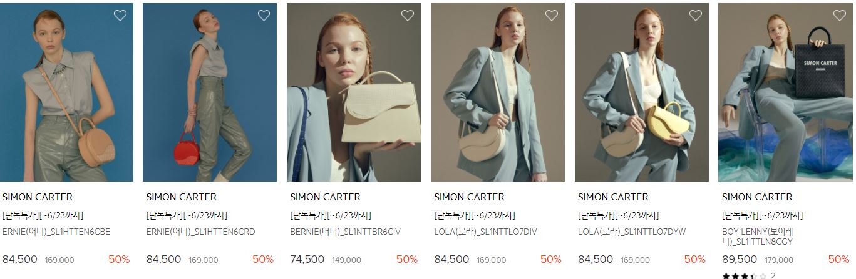Open the LOLA(로라)_SL1NTTLO7DYW product page
The height and width of the screenshot is (279, 856).
(x=632, y=232)
